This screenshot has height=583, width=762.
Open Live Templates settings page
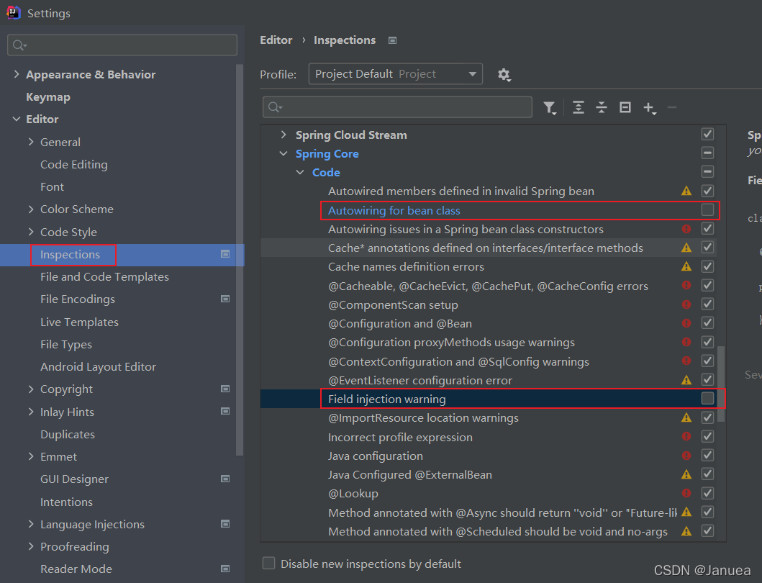point(79,322)
